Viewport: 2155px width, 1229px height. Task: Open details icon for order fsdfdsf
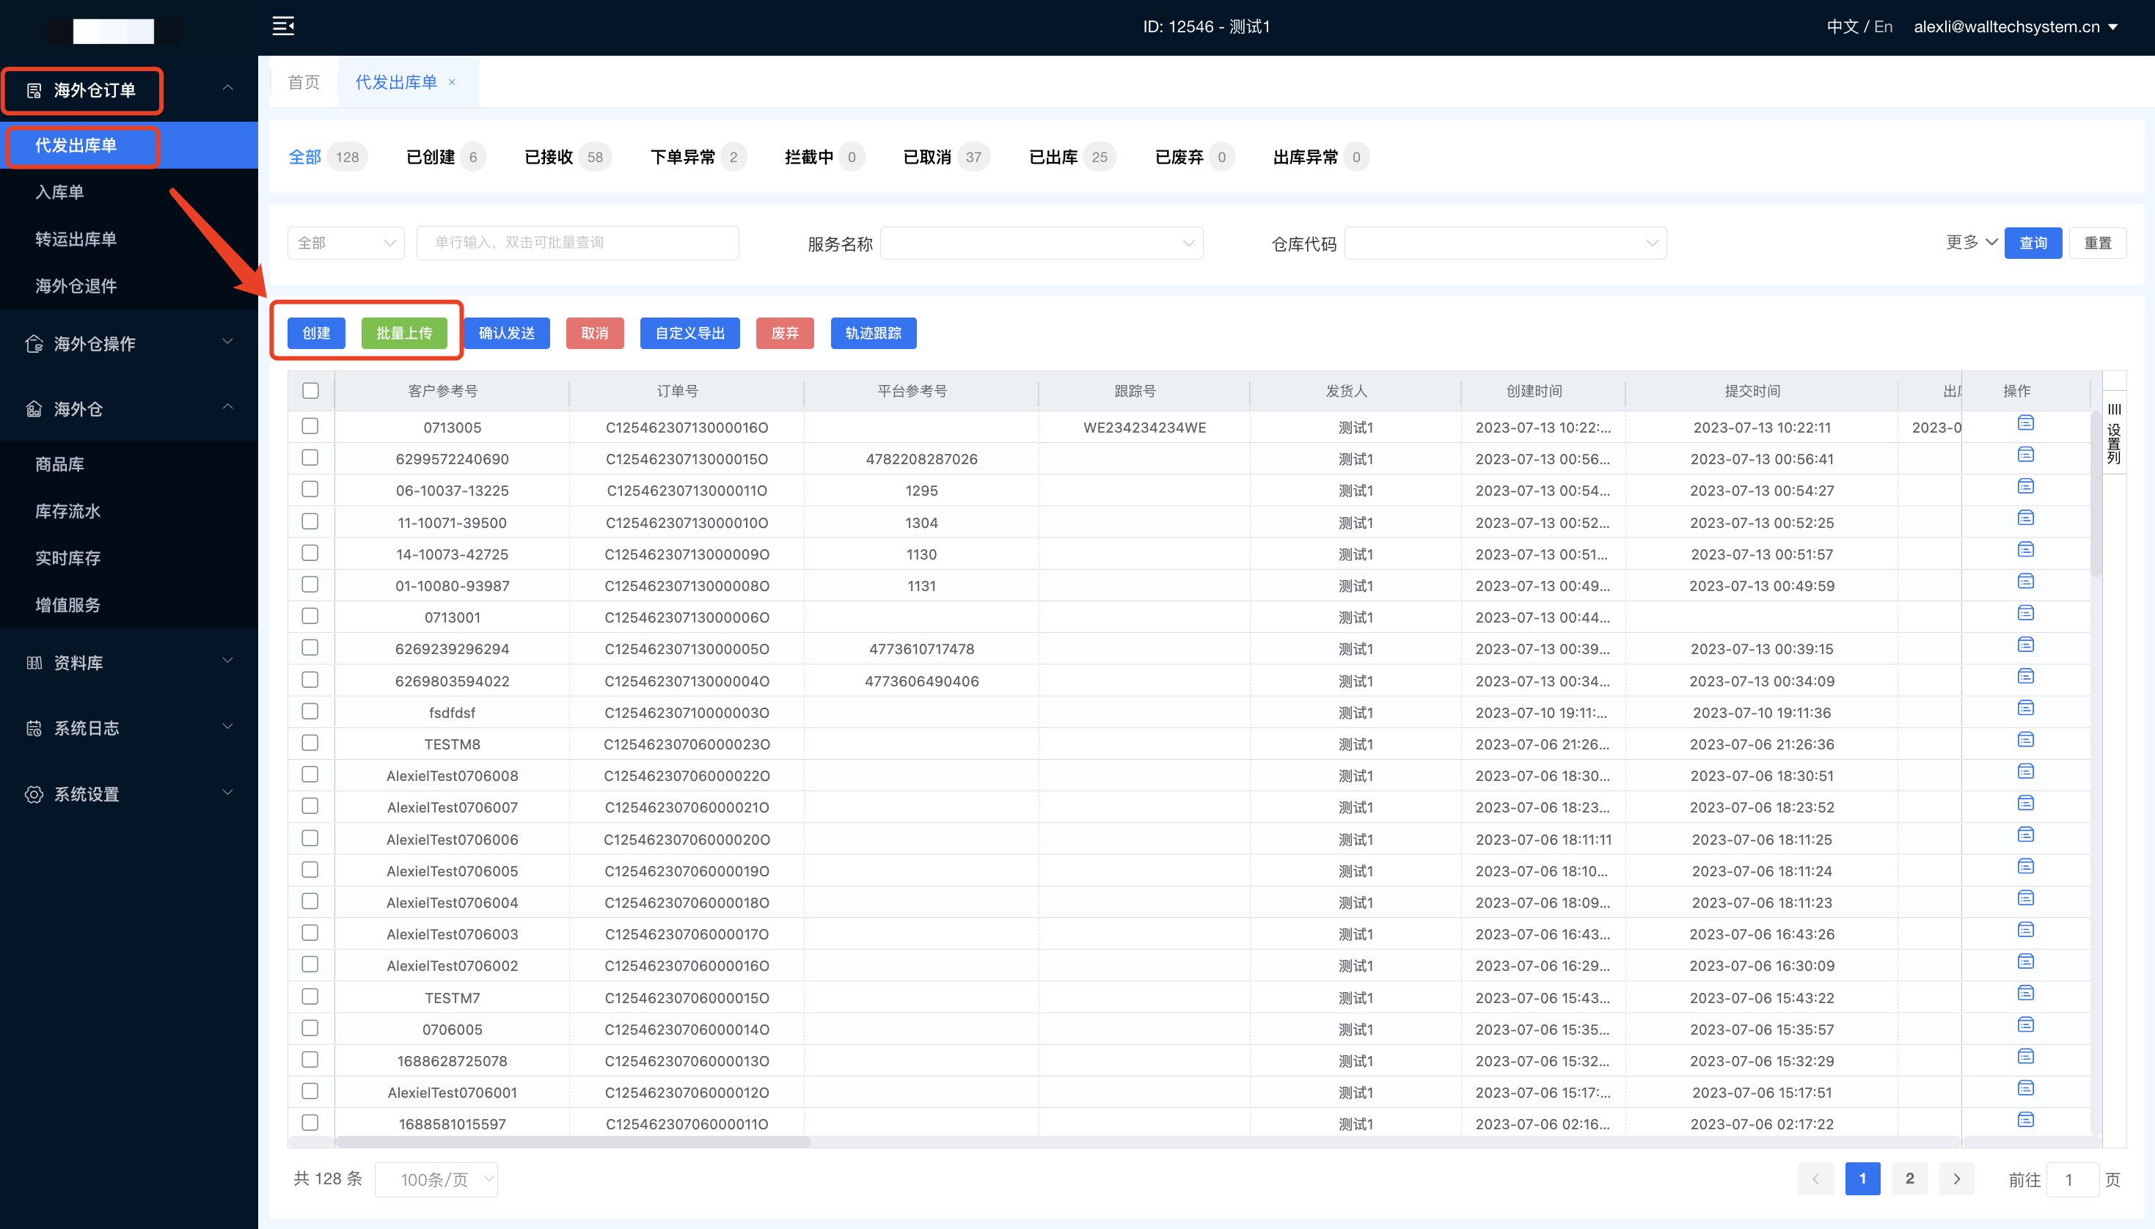2025,708
